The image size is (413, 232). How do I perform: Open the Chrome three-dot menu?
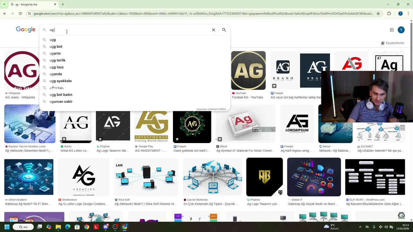point(408,14)
